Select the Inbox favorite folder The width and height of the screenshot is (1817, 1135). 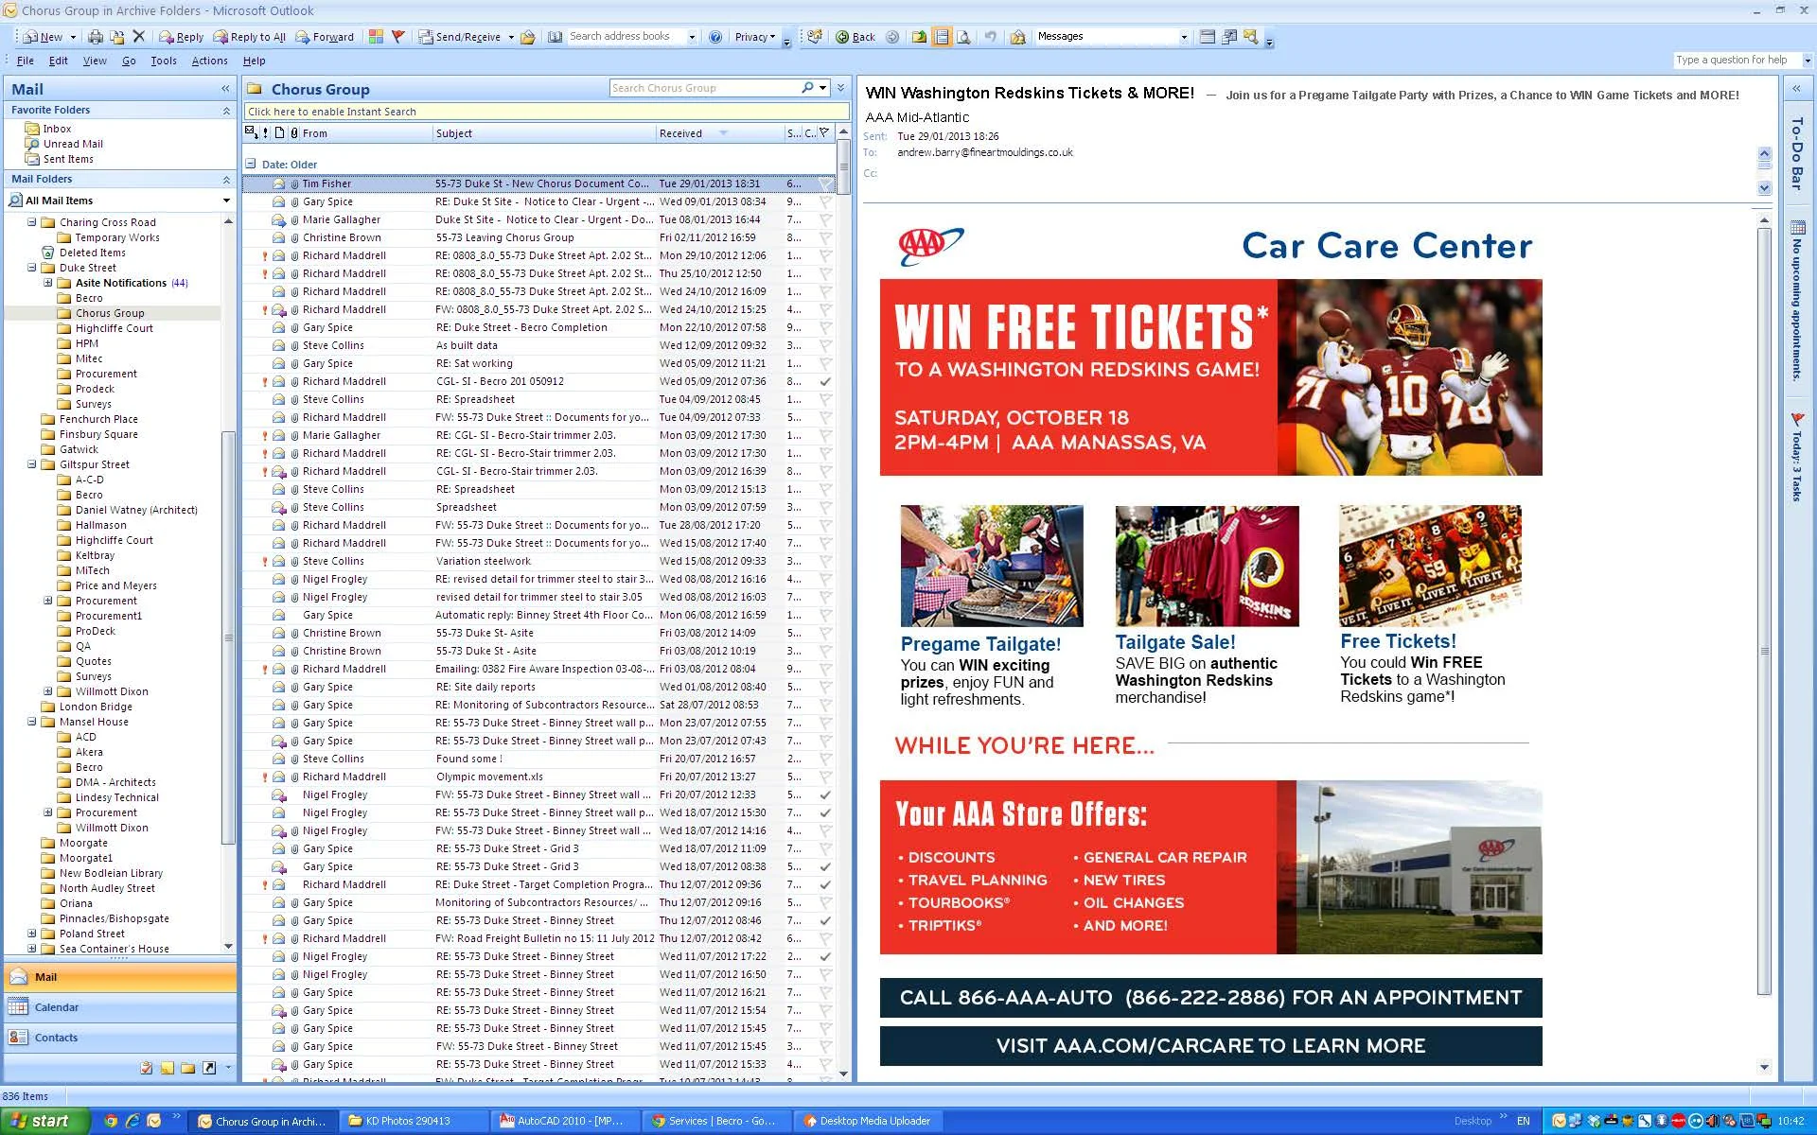(x=57, y=129)
